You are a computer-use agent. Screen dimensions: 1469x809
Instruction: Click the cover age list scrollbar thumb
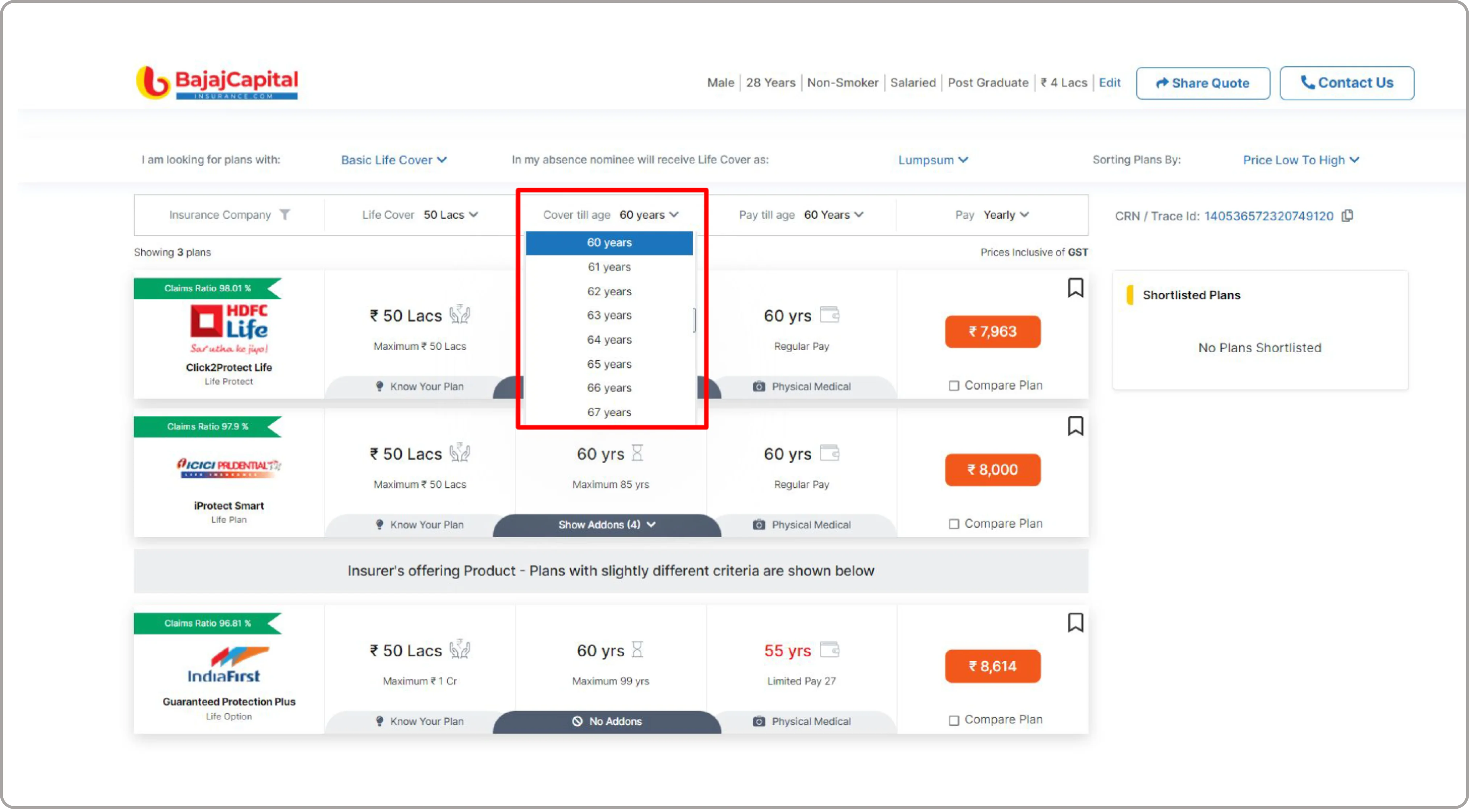pyautogui.click(x=694, y=320)
